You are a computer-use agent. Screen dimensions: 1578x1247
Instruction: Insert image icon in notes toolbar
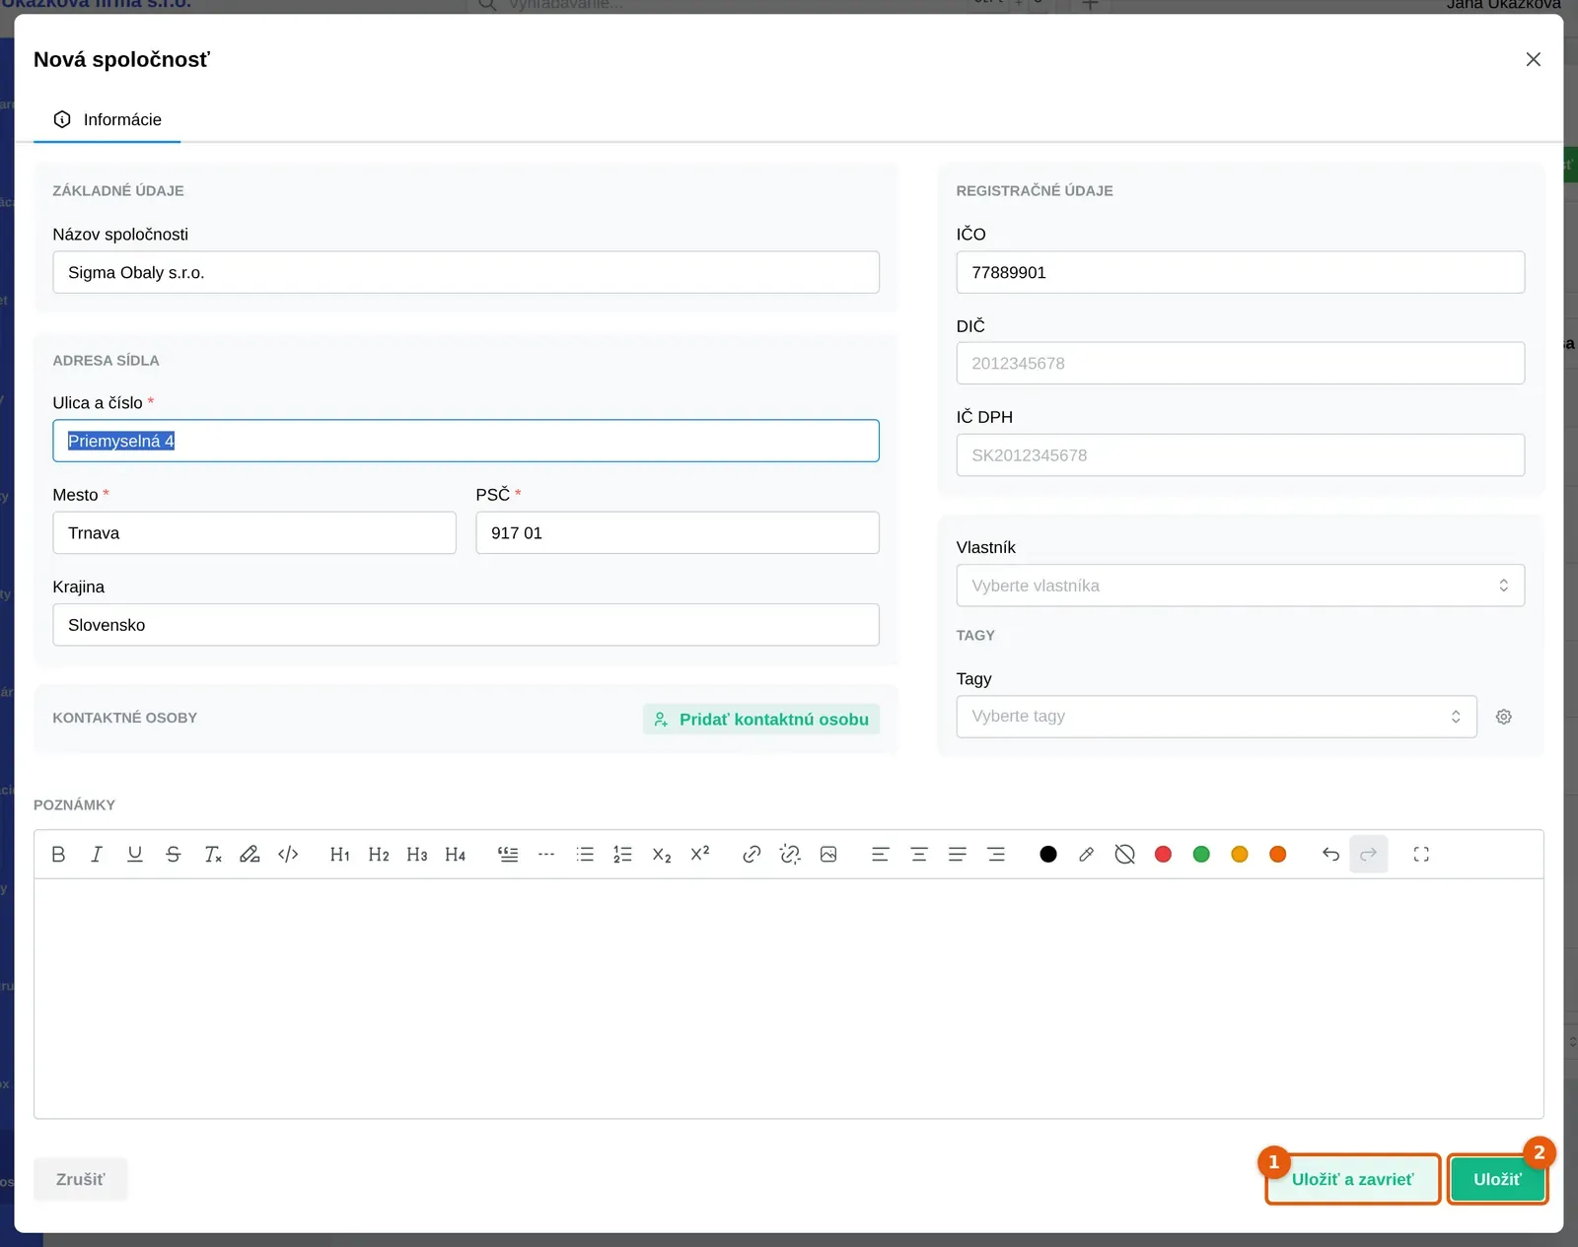(x=828, y=855)
